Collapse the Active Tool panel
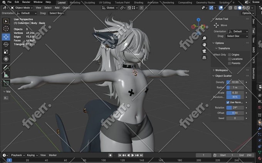The width and height of the screenshot is (262, 163). (x=222, y=19)
